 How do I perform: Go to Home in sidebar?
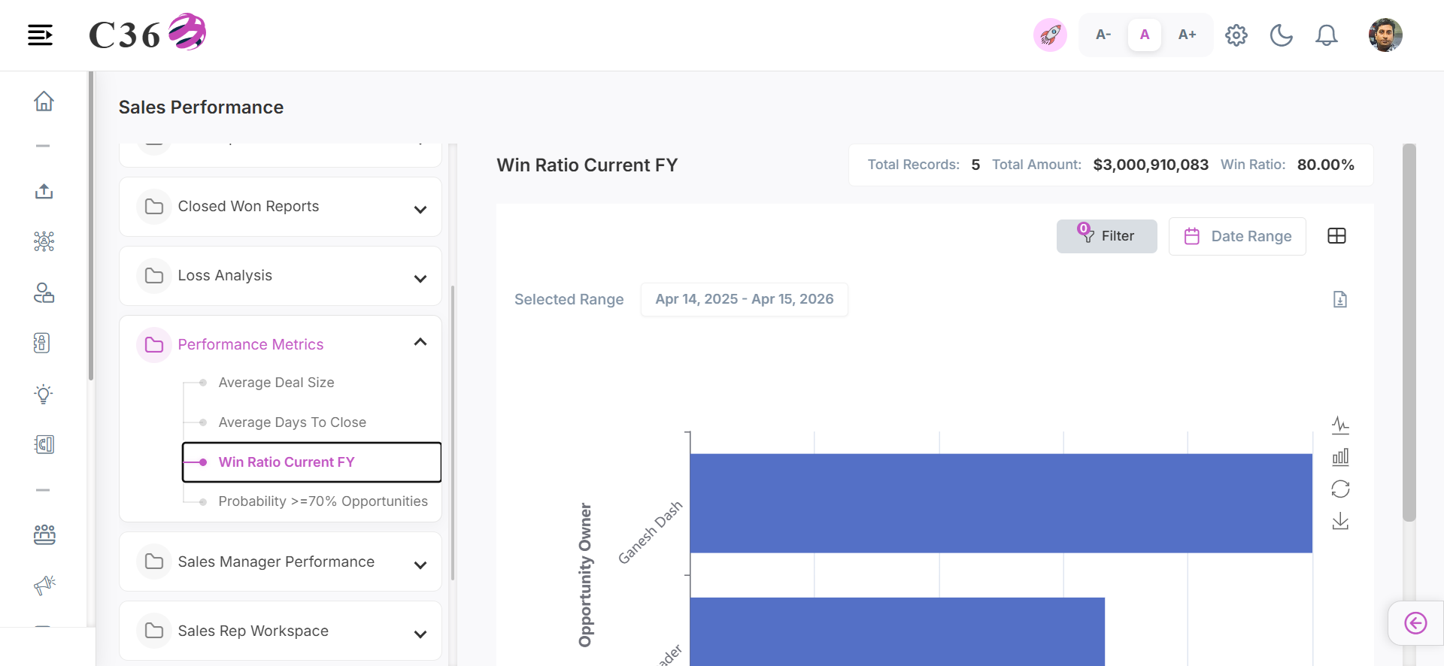[x=44, y=101]
